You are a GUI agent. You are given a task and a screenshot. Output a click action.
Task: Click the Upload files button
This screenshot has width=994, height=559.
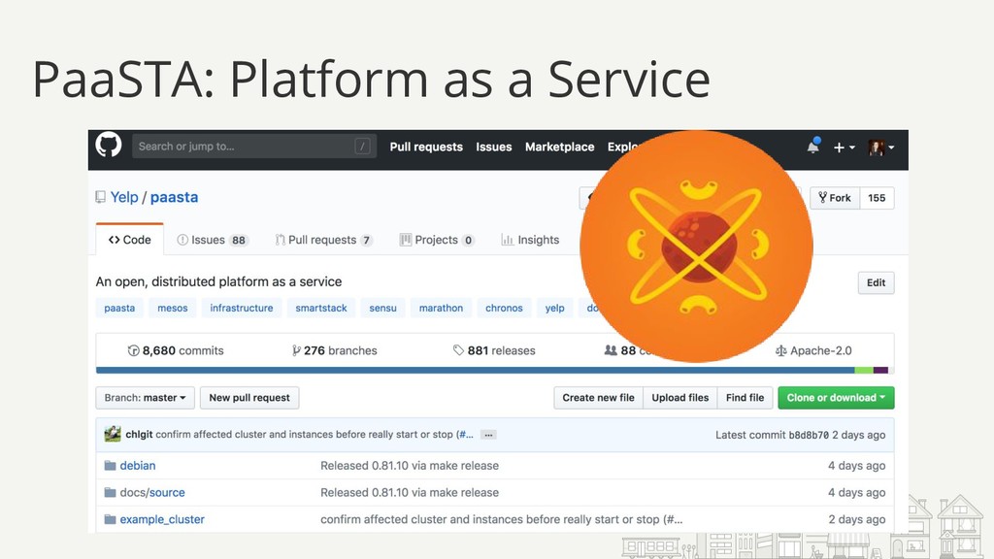tap(680, 398)
